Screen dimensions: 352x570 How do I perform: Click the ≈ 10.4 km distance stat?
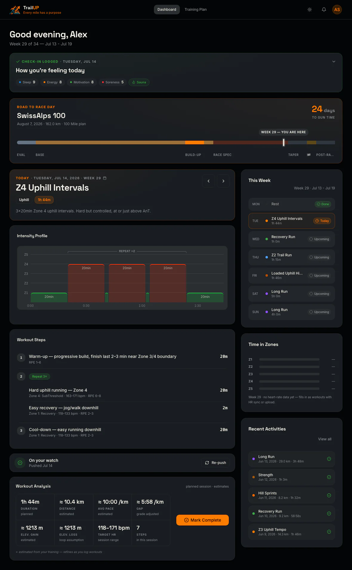[74, 507]
